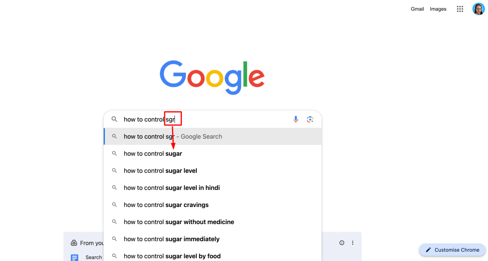
Task: Select suggestion "how to control sugar"
Action: [153, 153]
